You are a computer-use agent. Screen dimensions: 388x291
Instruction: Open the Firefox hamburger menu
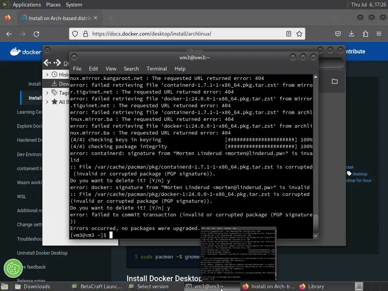(379, 34)
